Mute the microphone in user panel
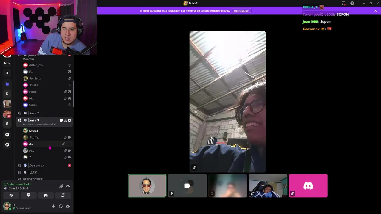Viewport: 381px width, 214px height. tap(54, 206)
